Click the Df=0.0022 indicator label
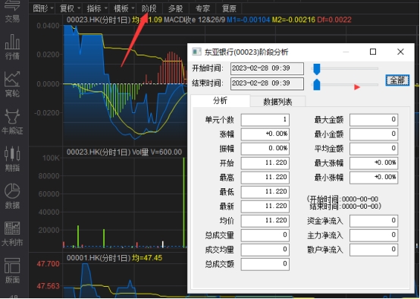This screenshot has width=420, height=299. tap(334, 20)
